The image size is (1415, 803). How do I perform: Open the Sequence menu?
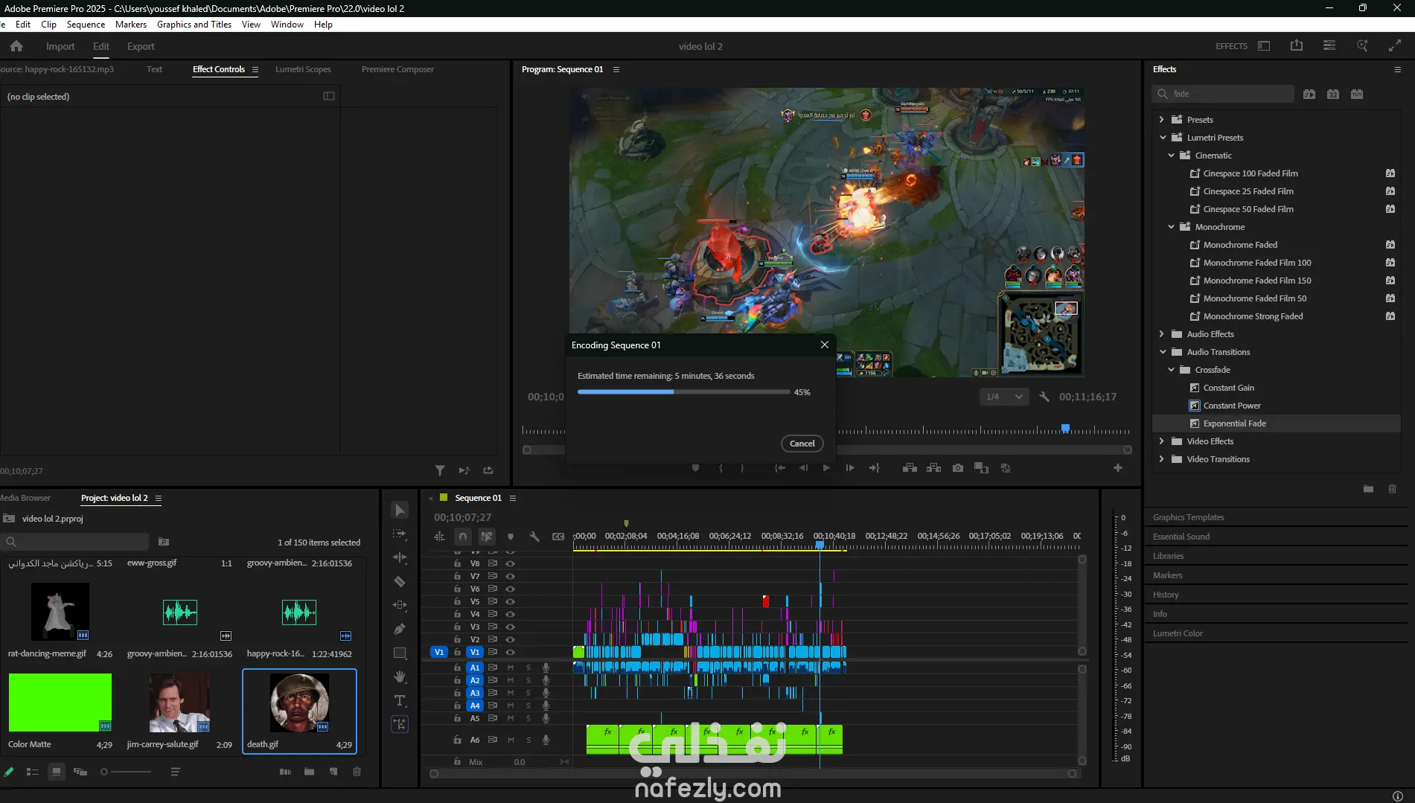tap(86, 25)
